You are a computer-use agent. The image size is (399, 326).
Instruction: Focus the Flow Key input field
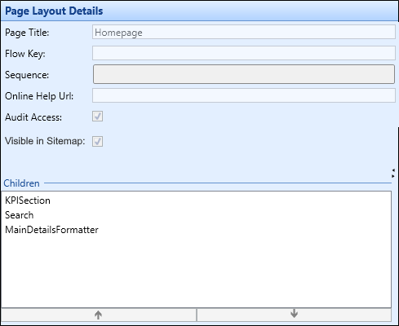point(244,53)
